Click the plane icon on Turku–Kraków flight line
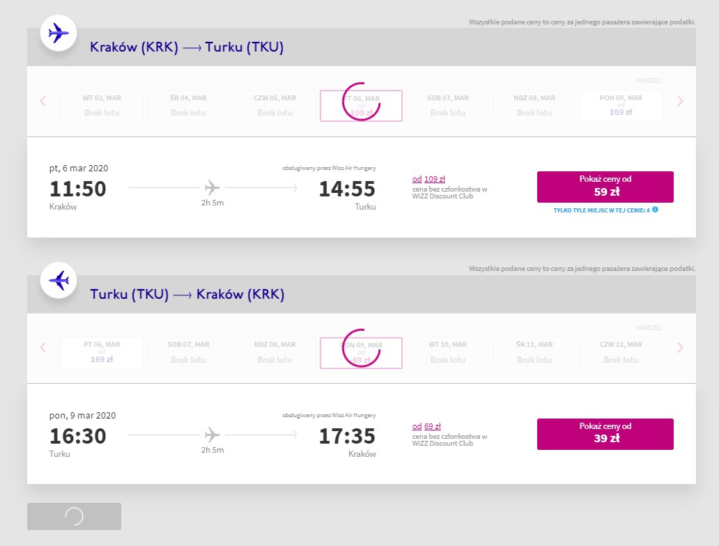This screenshot has width=719, height=546. tap(212, 435)
